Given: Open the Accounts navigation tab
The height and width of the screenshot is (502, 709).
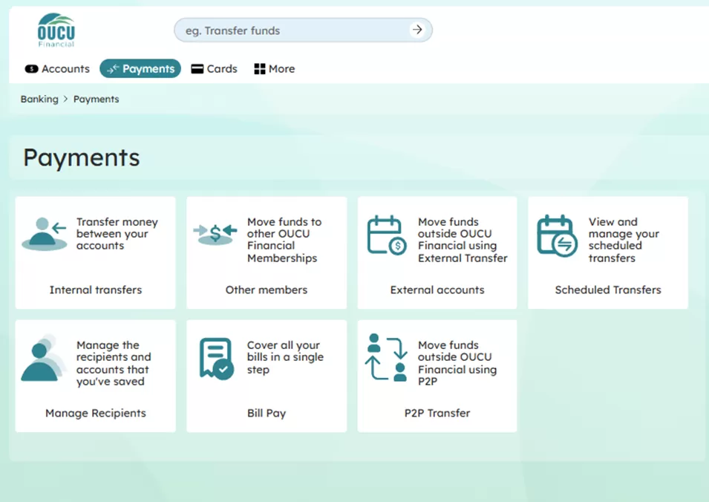Looking at the screenshot, I should (x=56, y=68).
